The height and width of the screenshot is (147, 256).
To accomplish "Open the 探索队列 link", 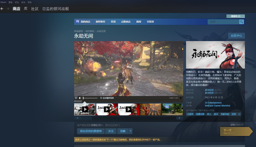I will click(x=96, y=125).
